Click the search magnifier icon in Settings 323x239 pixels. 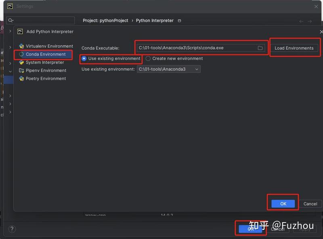[11, 21]
